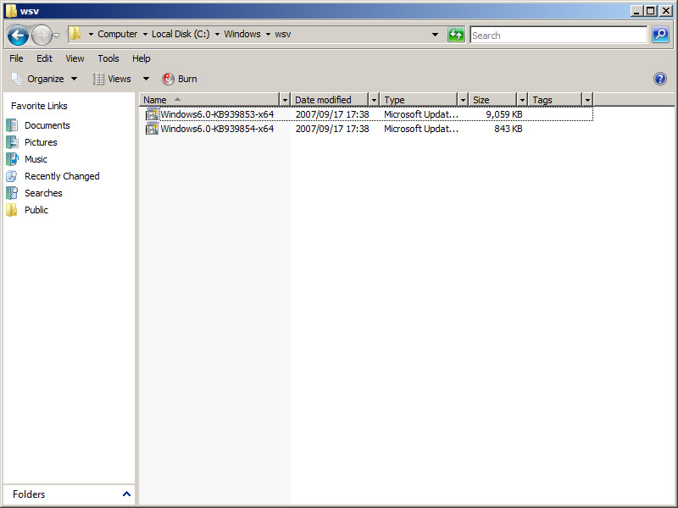Click the wsv window title bar folder icon
This screenshot has width=678, height=508.
(x=11, y=11)
